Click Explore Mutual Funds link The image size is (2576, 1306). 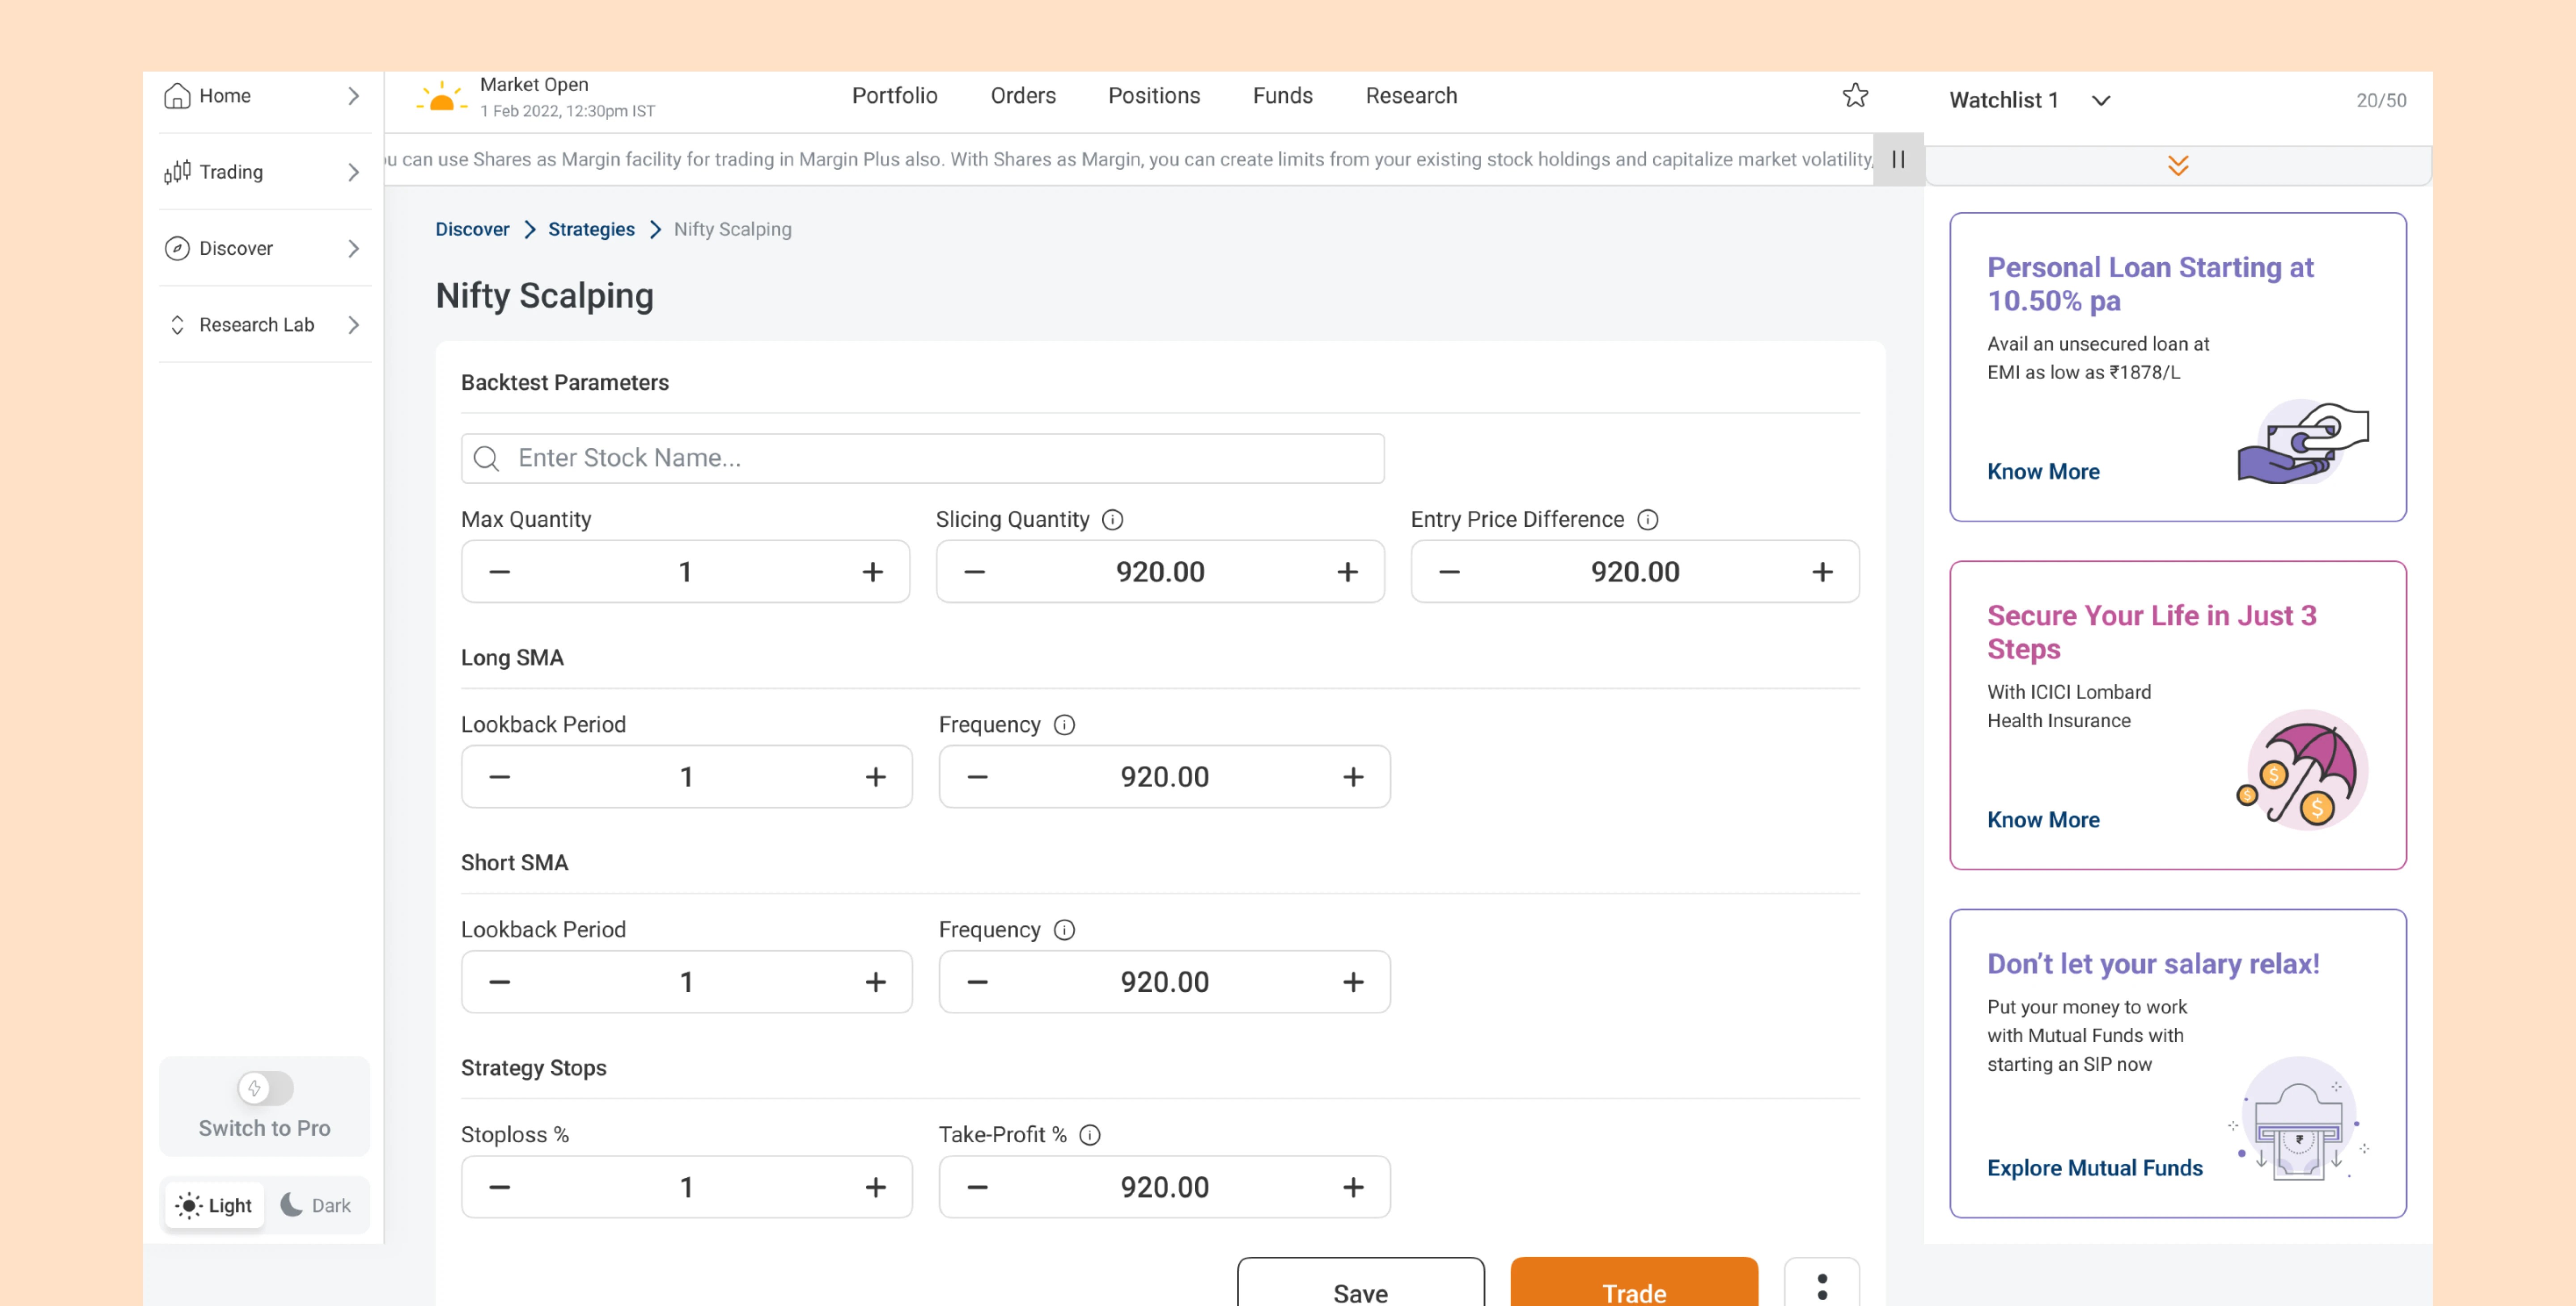point(2094,1168)
